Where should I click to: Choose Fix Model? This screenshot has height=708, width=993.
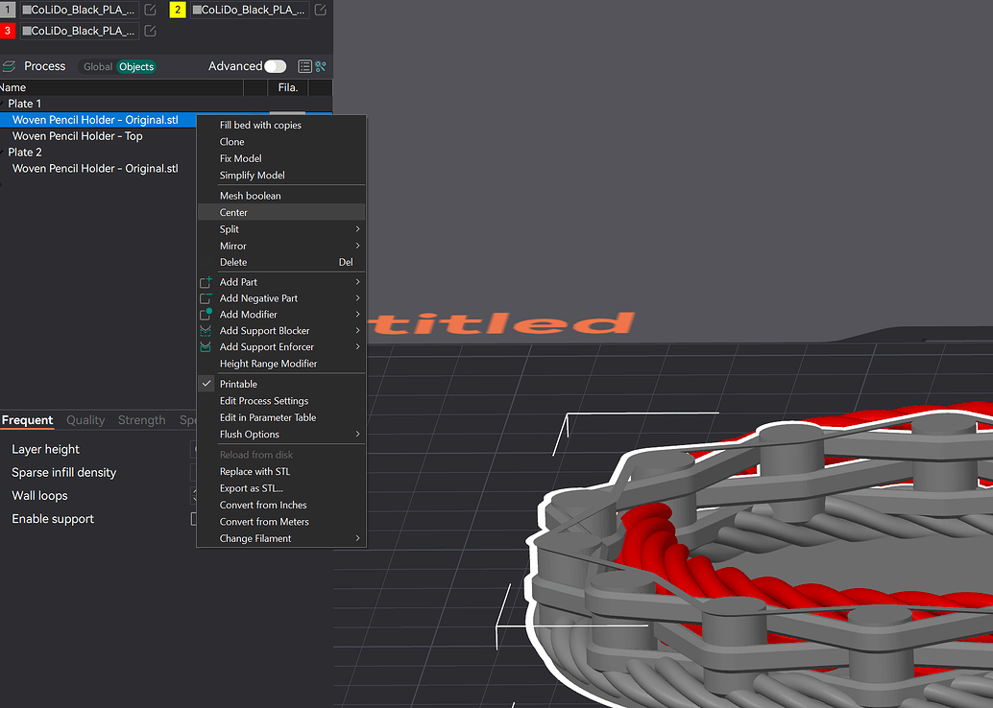(x=281, y=158)
